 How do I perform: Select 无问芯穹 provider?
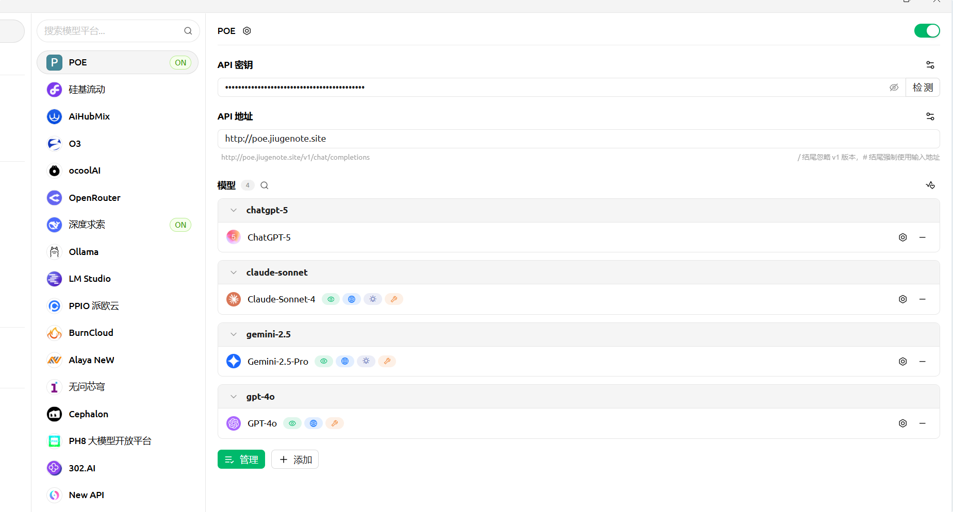(x=118, y=387)
